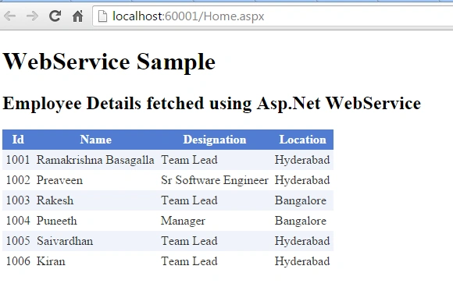Image resolution: width=453 pixels, height=287 pixels.
Task: Click the name Ramakrishna Basagalla
Action: click(95, 160)
